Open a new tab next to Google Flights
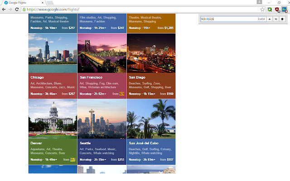Viewport: 290px width, 181px height. [50, 3]
